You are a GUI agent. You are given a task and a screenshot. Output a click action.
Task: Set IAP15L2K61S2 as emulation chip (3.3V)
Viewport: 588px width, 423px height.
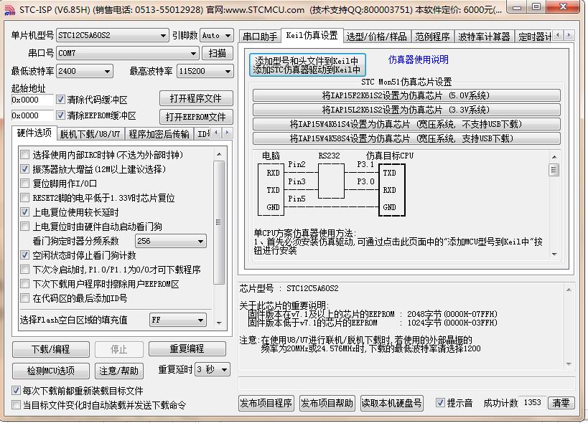point(406,110)
